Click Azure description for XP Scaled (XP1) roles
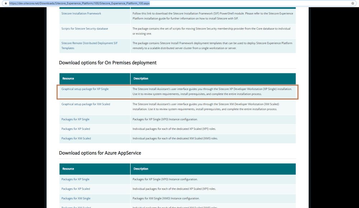This screenshot has width=359, height=208. (x=174, y=189)
